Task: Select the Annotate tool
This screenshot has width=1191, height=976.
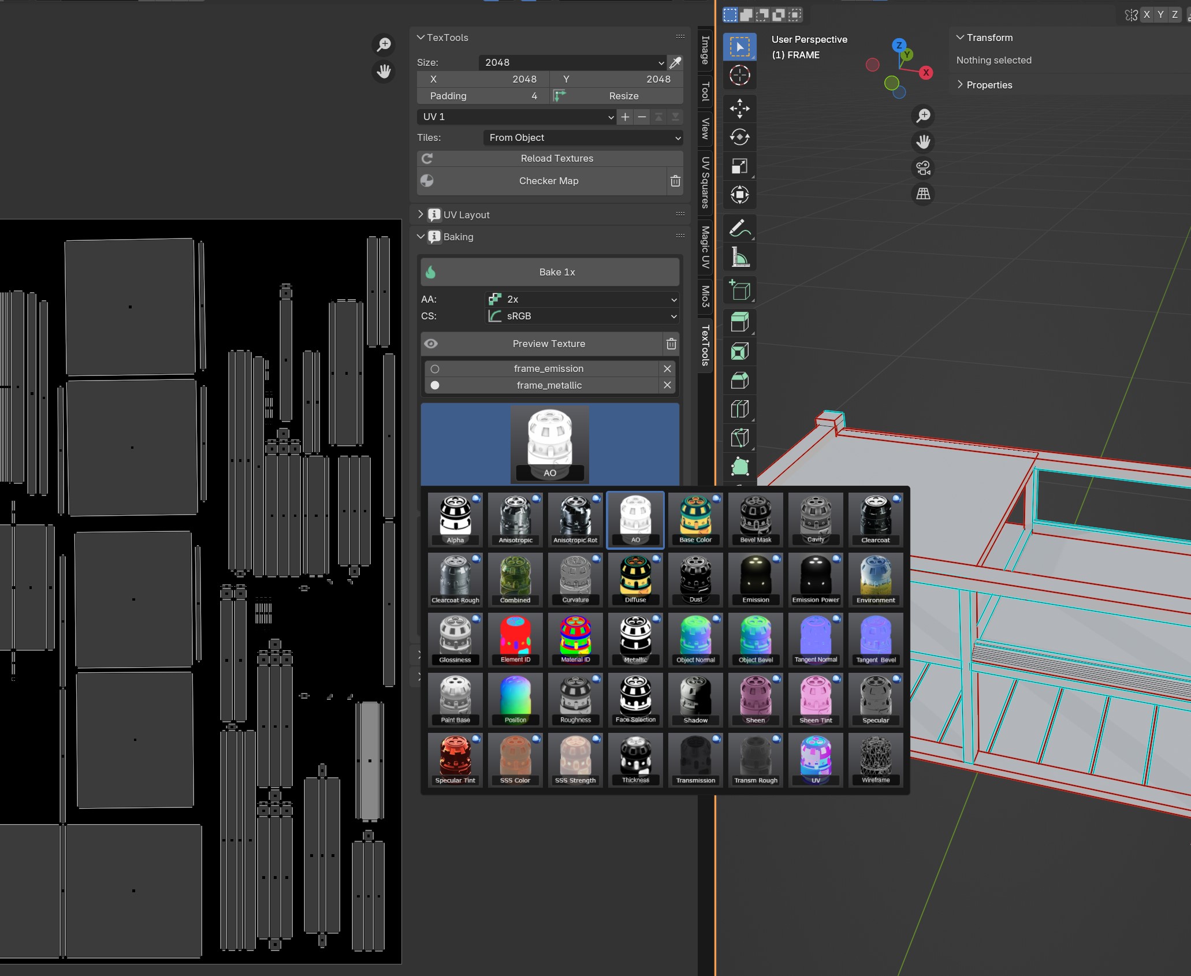Action: (x=740, y=229)
